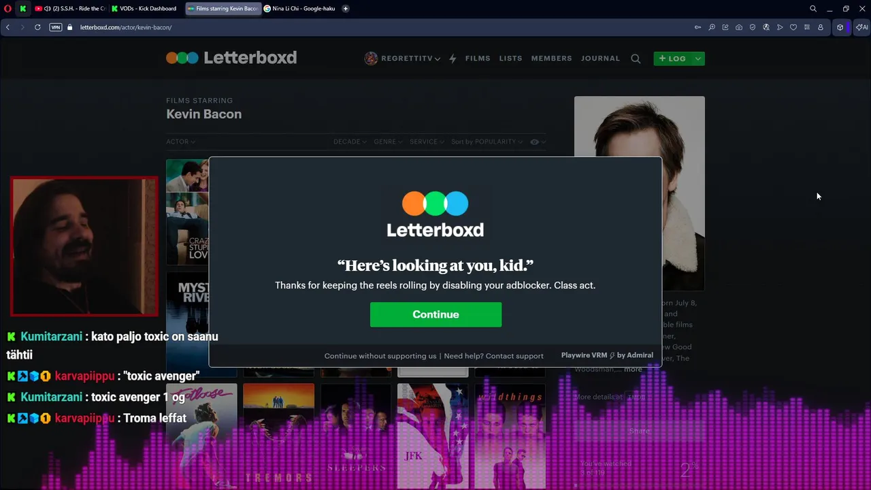Open the JFK film poster
This screenshot has width=871, height=490.
pos(432,436)
